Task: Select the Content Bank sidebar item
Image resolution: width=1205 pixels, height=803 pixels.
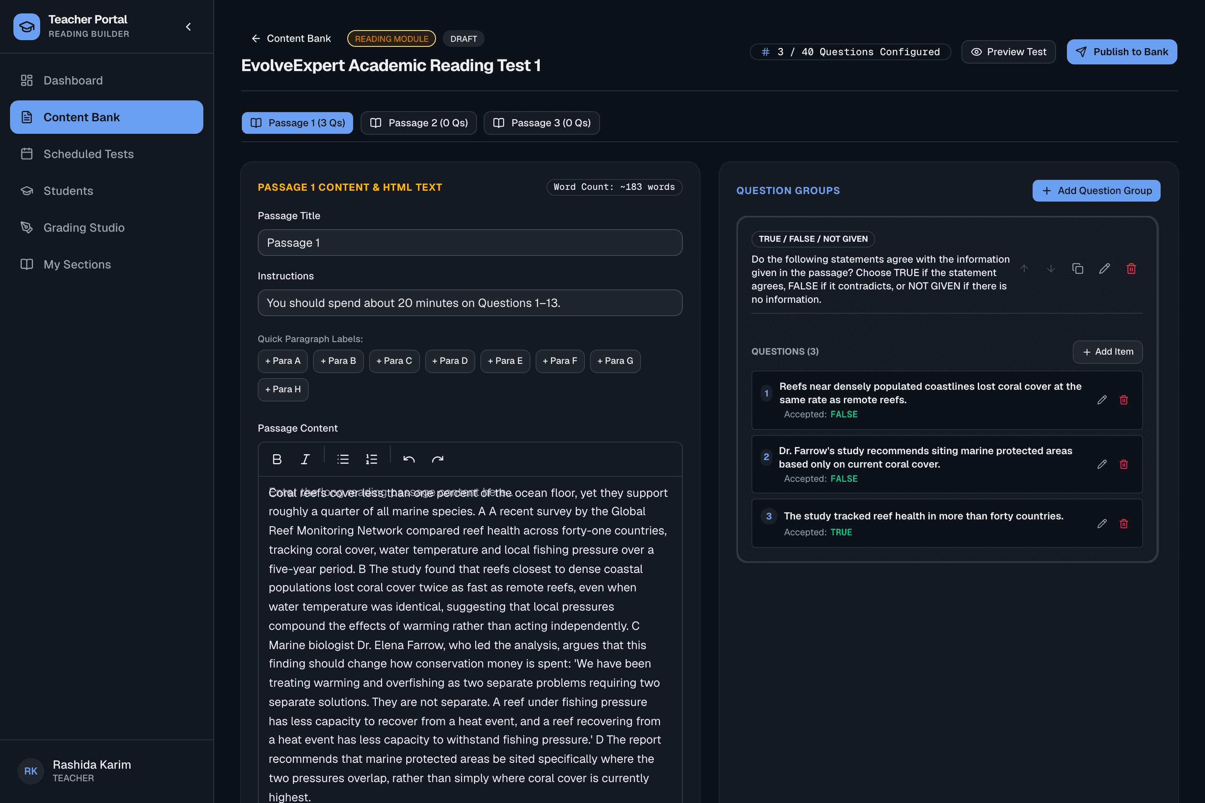Action: (107, 117)
